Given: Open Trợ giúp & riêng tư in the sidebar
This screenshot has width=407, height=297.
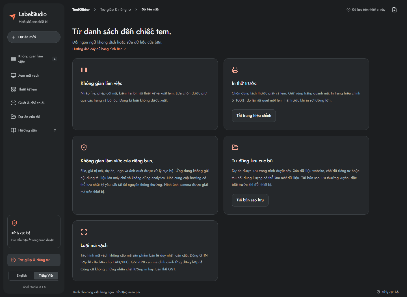Looking at the screenshot, I should pyautogui.click(x=34, y=260).
